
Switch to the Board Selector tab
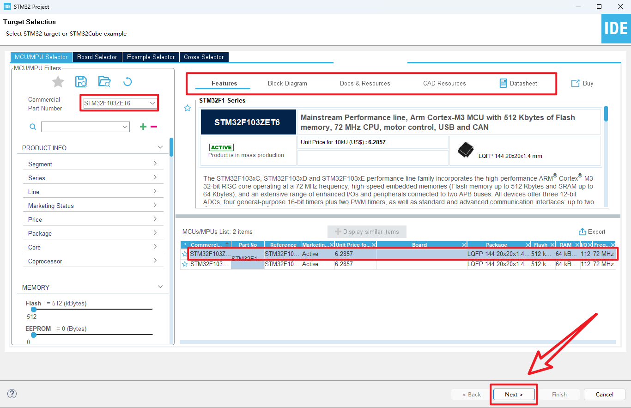point(97,57)
